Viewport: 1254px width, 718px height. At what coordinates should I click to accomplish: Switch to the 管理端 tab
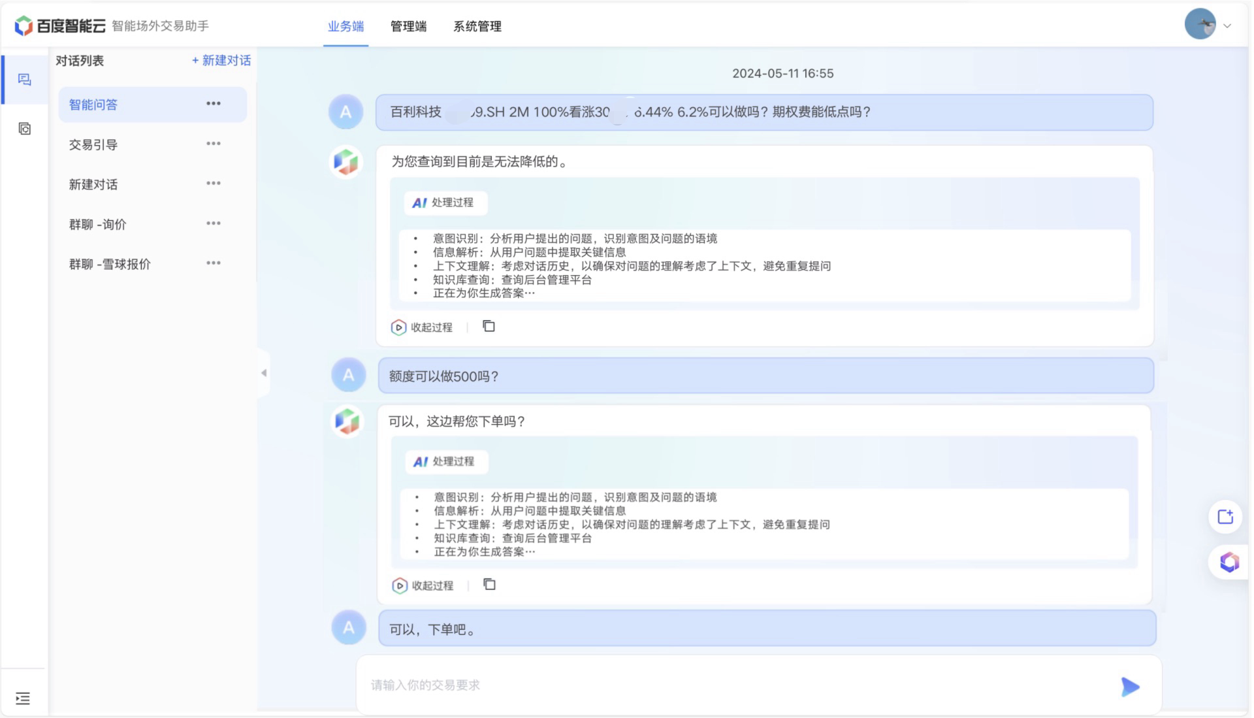408,26
